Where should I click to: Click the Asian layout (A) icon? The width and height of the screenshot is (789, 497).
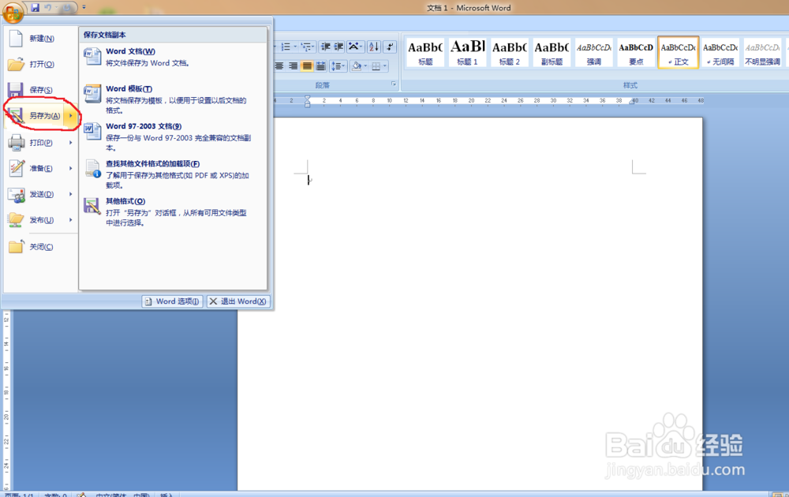353,47
